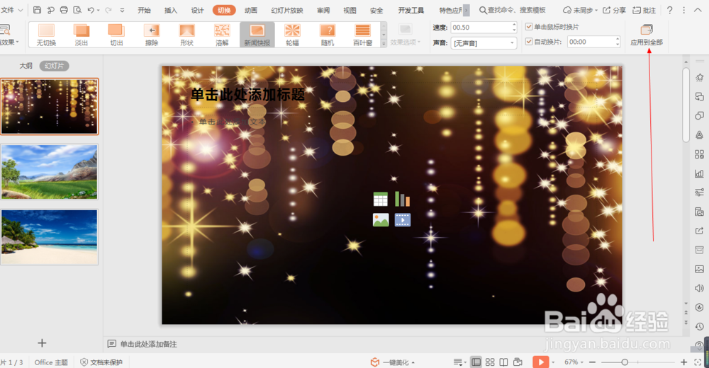
Task: Switch to normal view icon
Action: click(476, 362)
